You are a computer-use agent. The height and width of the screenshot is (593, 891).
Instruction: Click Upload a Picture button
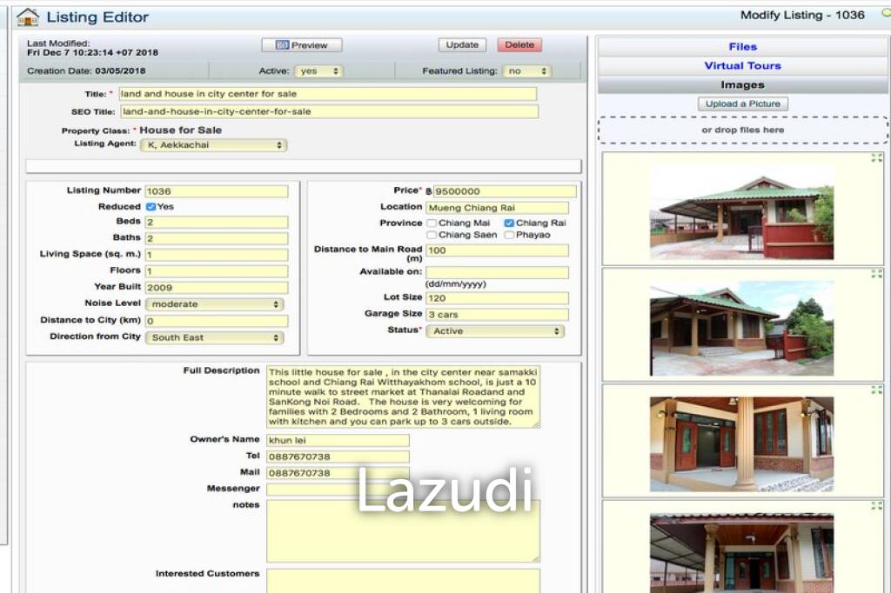743,104
